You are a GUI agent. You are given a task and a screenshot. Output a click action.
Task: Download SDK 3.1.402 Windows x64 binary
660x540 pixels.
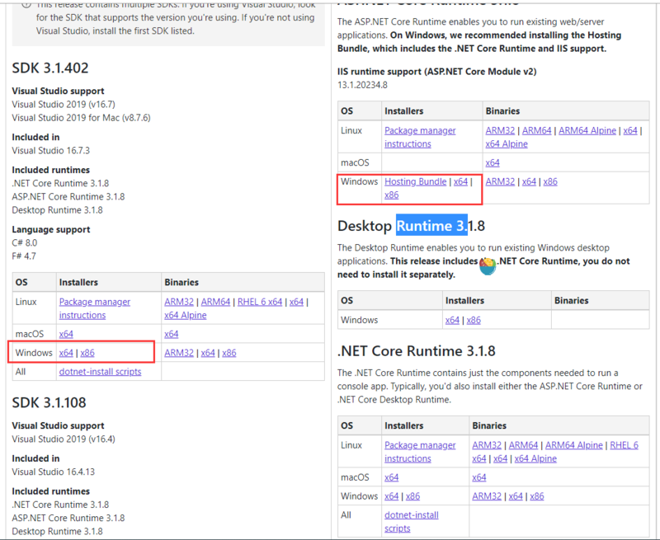(208, 354)
